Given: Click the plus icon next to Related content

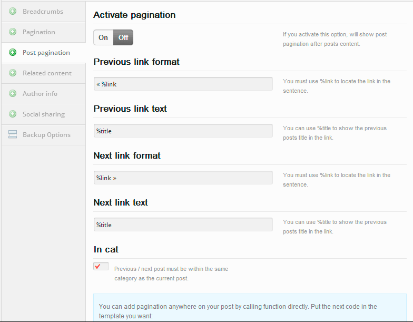Looking at the screenshot, I should tap(13, 73).
